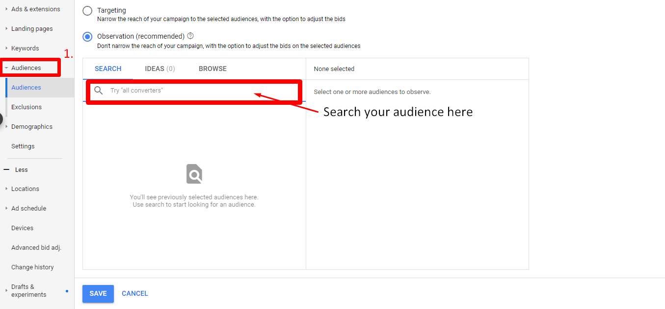Expand the Ads & extensions sidebar entry

click(x=6, y=9)
